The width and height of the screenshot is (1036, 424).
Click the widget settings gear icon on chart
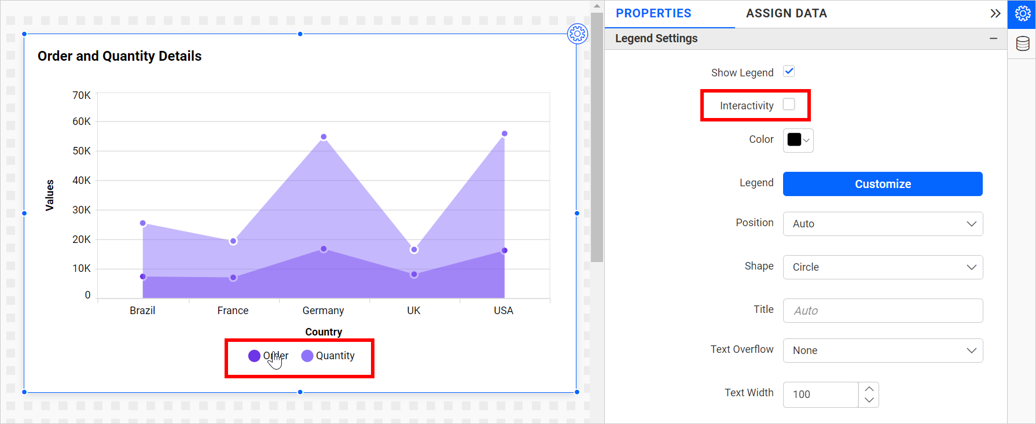pyautogui.click(x=577, y=34)
